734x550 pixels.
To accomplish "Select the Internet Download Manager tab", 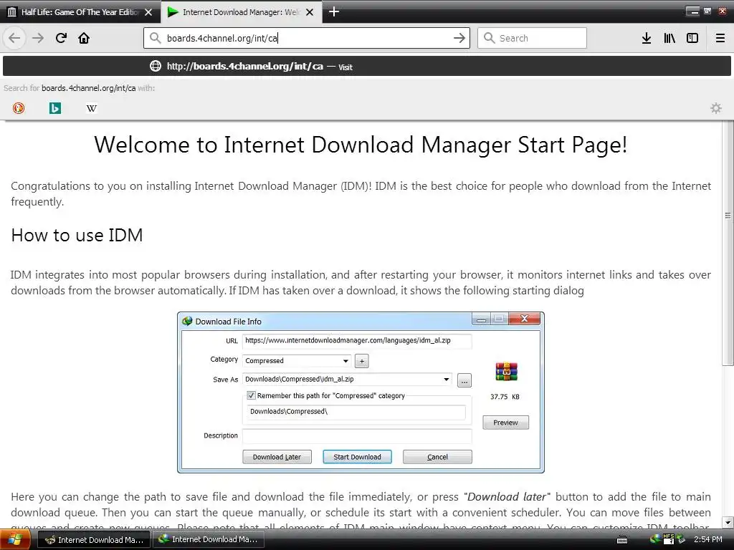I will click(242, 11).
